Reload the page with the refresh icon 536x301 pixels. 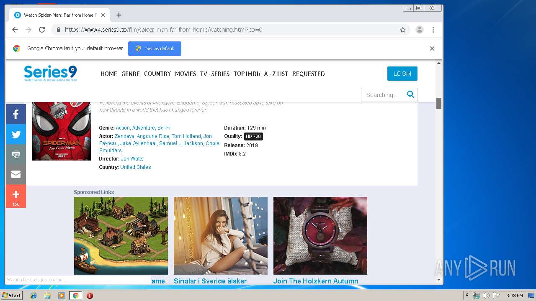coord(42,30)
